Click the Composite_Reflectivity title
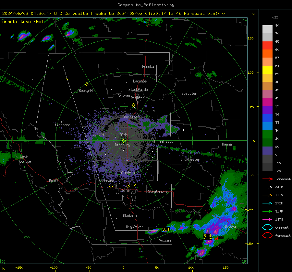Viewport: 292px width, 272px height. [146, 5]
